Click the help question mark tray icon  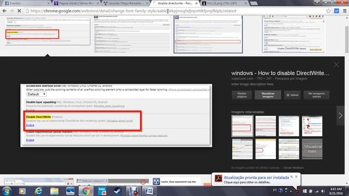(x=281, y=191)
